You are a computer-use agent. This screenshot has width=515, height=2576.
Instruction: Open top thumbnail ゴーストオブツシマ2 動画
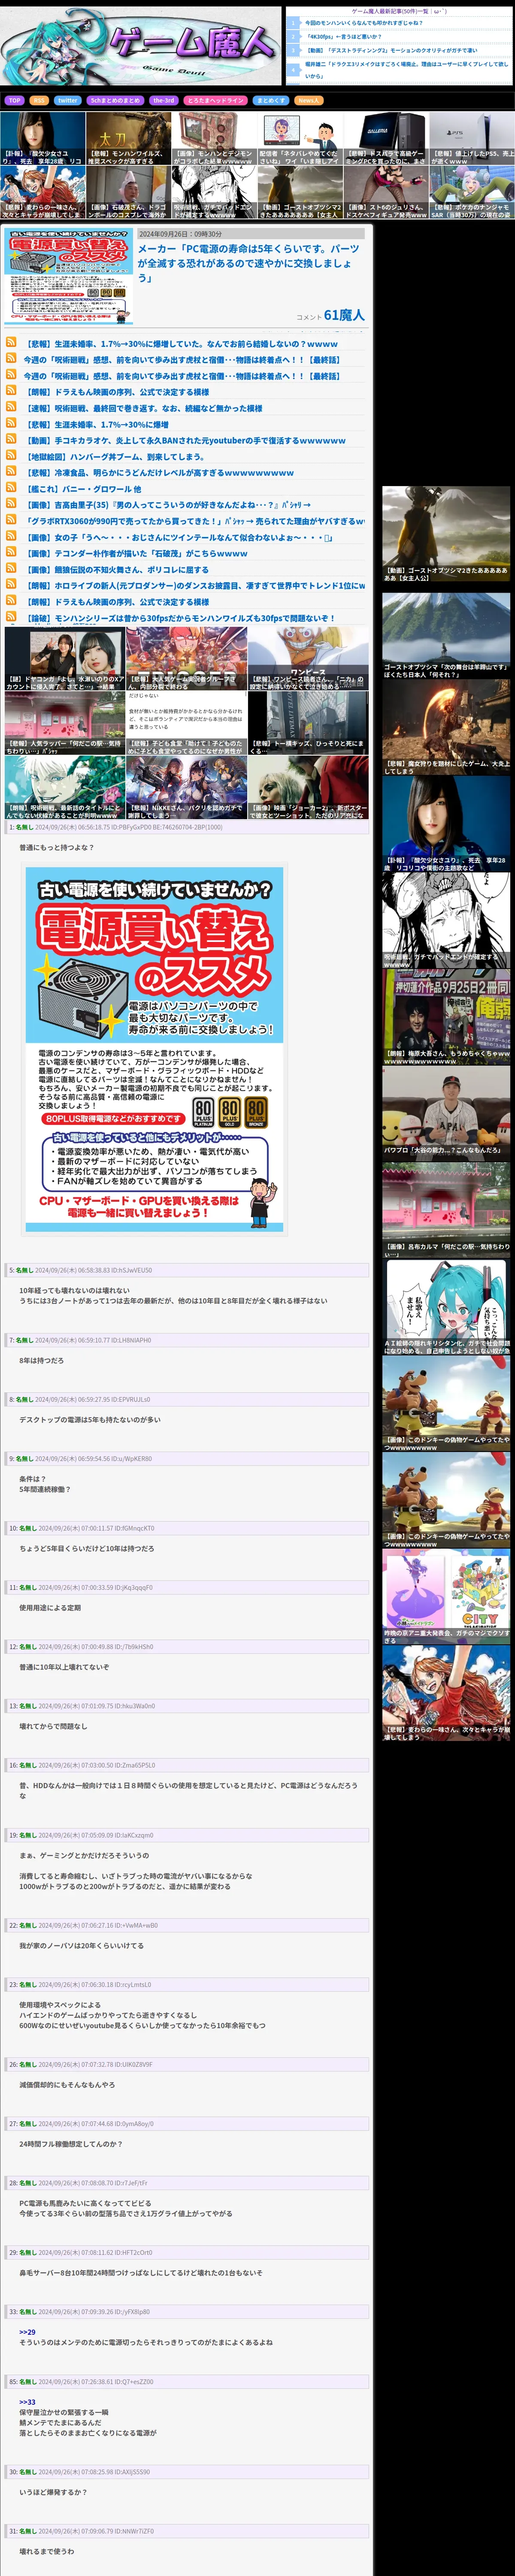point(299,192)
